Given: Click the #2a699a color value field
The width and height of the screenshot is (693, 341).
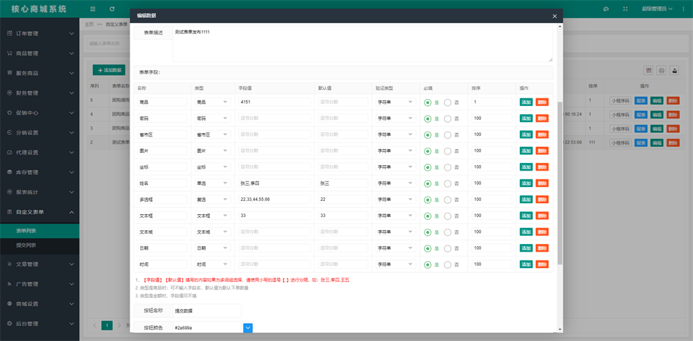Looking at the screenshot, I should 207,328.
